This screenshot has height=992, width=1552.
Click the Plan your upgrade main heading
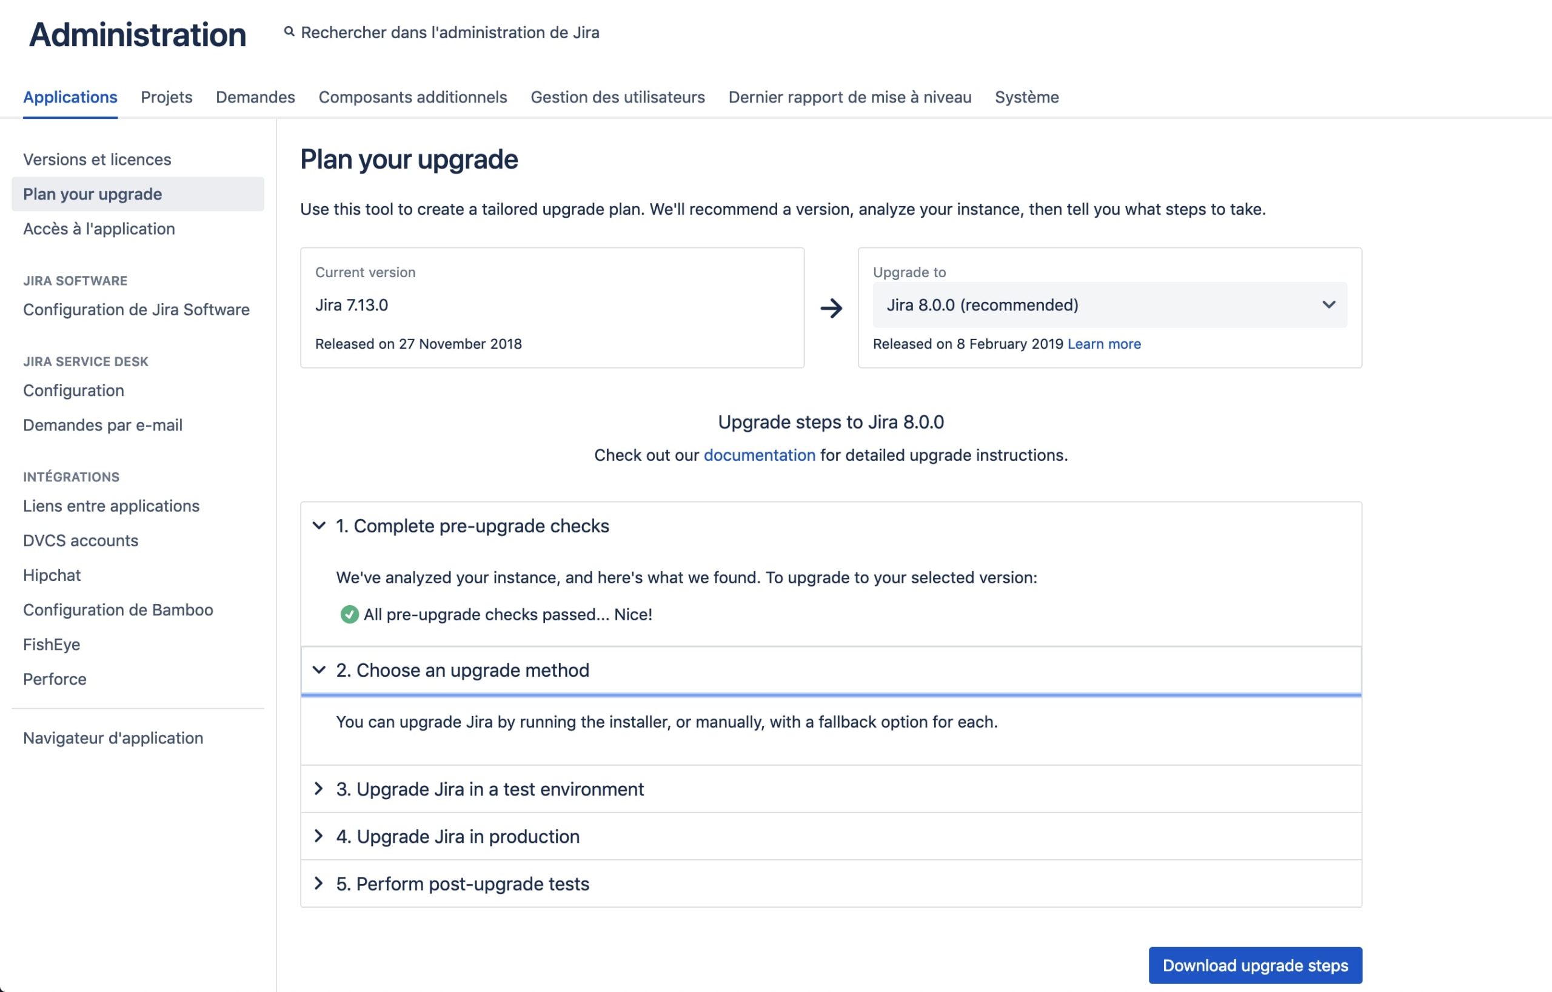click(x=409, y=159)
